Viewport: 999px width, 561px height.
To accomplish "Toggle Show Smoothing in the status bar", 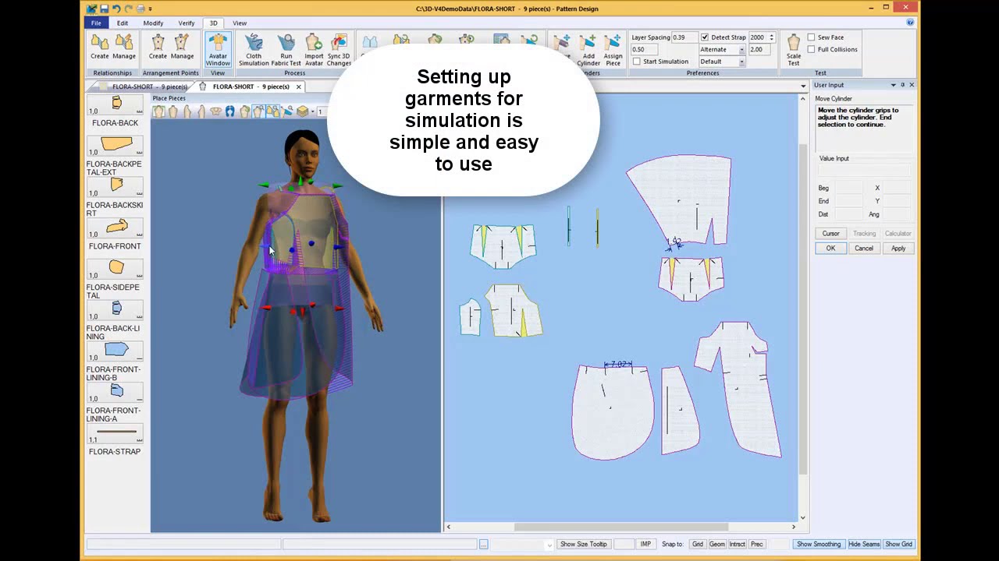I will tap(819, 545).
